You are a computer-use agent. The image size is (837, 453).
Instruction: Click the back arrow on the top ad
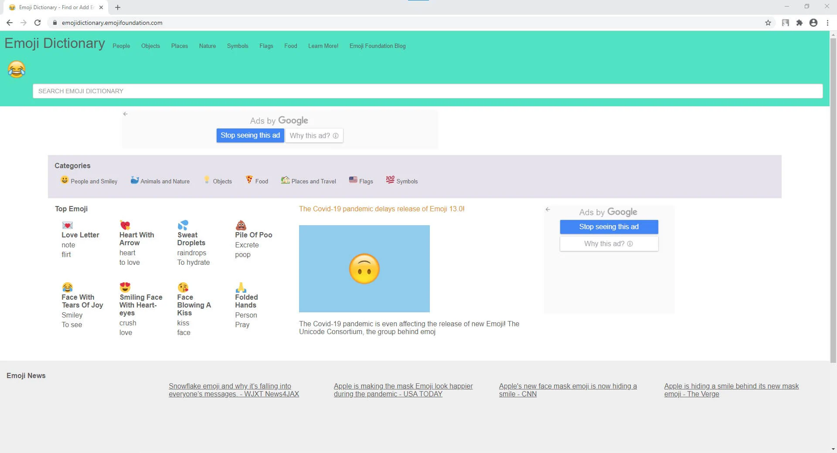point(126,114)
